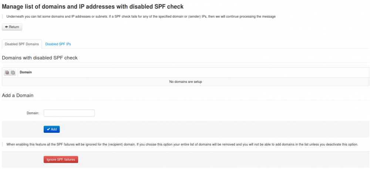370x169 pixels.
Task: Click the word 'Return' on the Return button
Action: click(14, 27)
